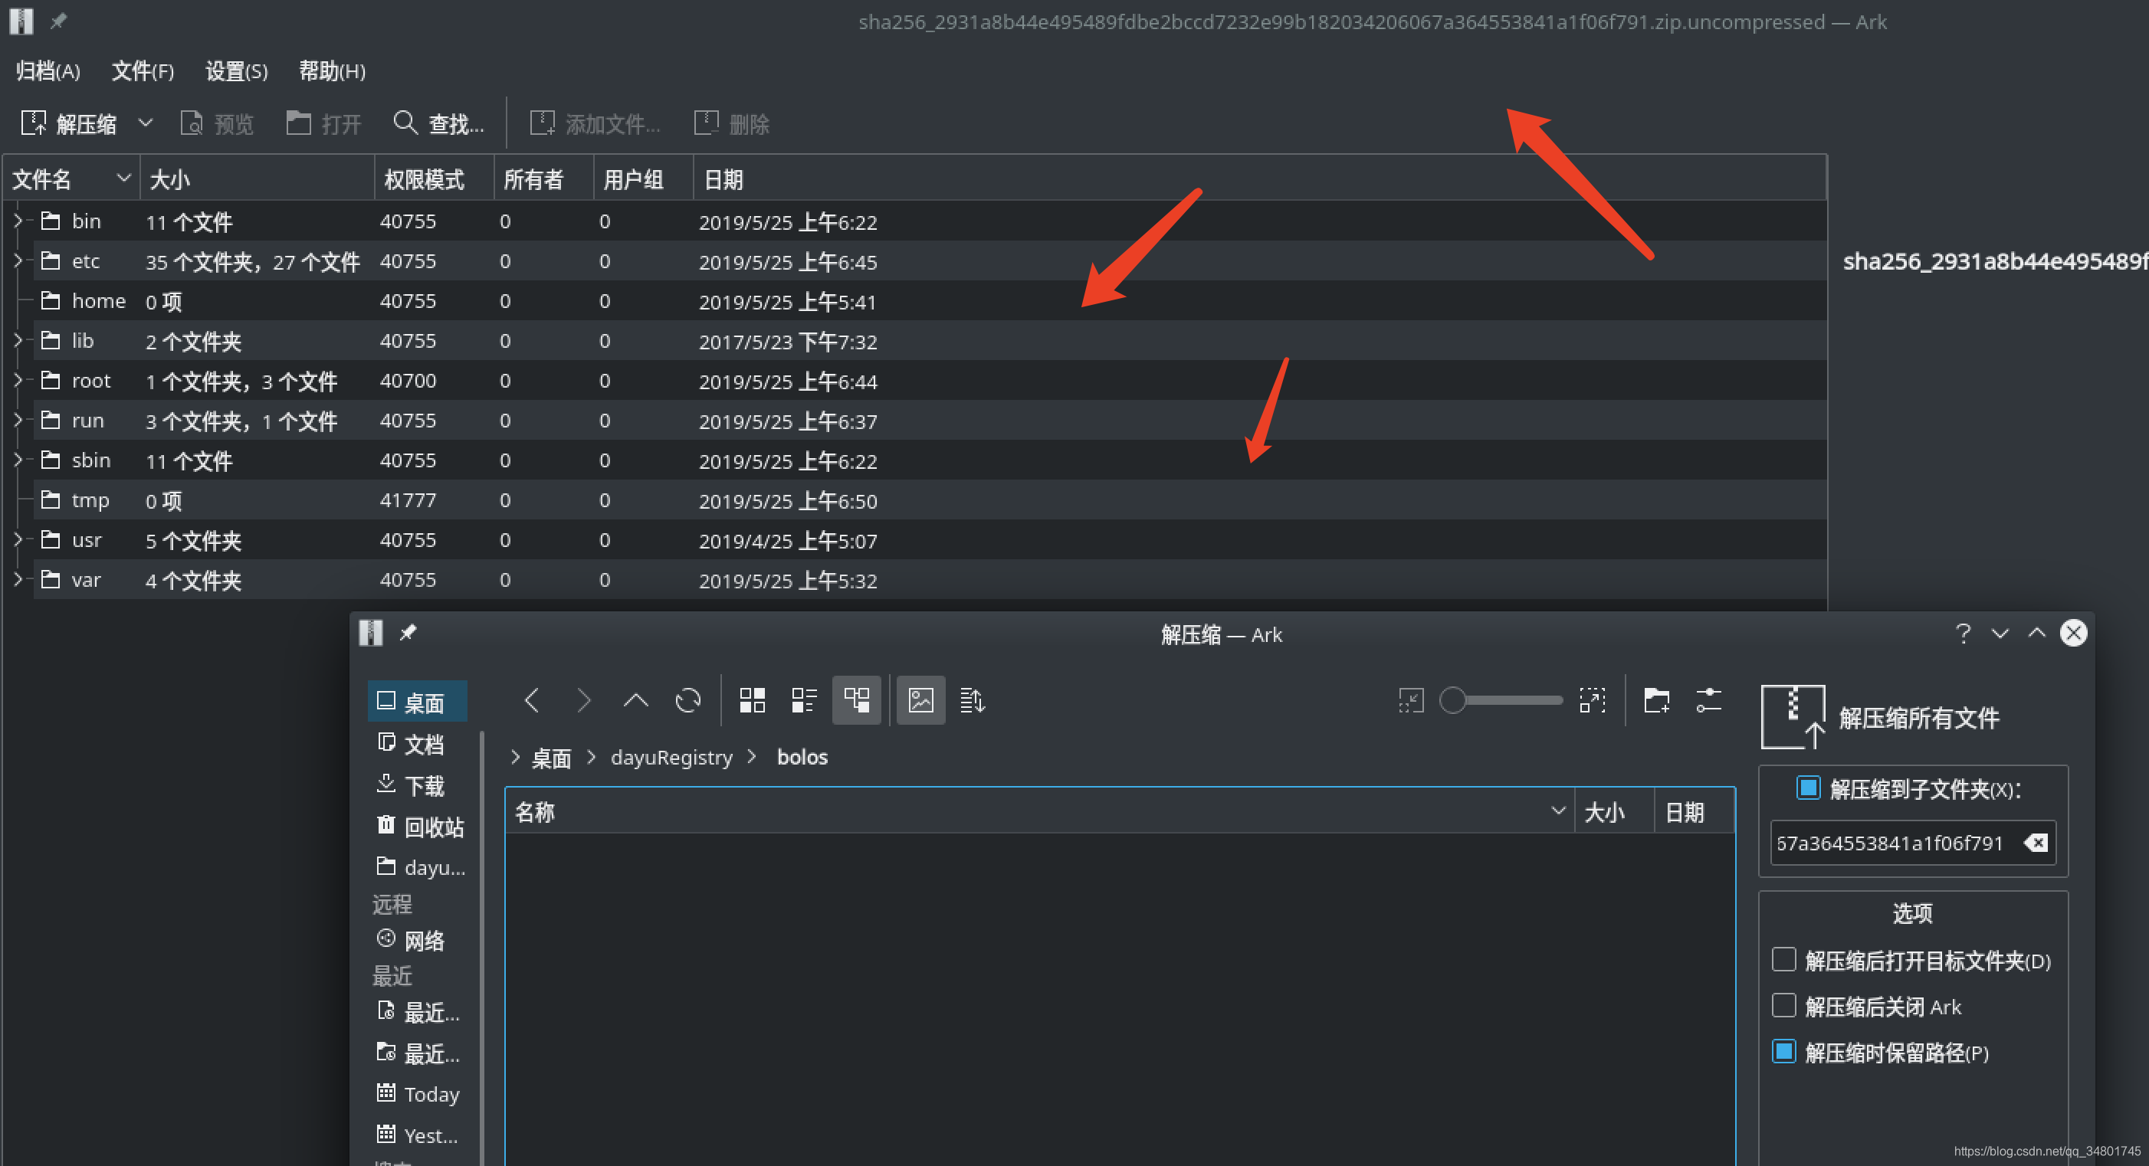Reload the folder view in the extract dialog
The height and width of the screenshot is (1166, 2149).
(x=688, y=701)
